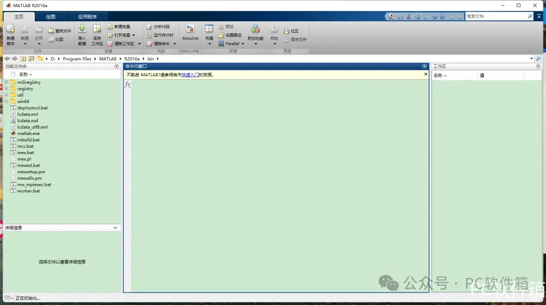Expand the util folder
Viewport: 546px width, 305px height.
(6, 94)
